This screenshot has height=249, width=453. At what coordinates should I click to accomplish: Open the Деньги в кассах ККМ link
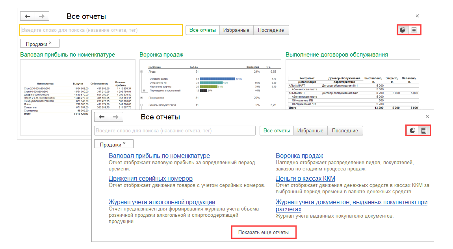point(305,179)
